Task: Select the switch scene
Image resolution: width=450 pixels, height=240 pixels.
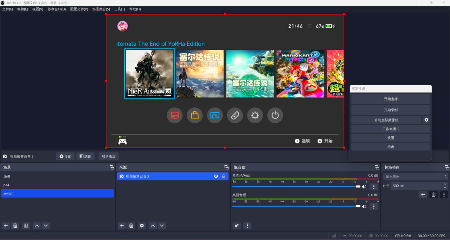Action: [57, 193]
